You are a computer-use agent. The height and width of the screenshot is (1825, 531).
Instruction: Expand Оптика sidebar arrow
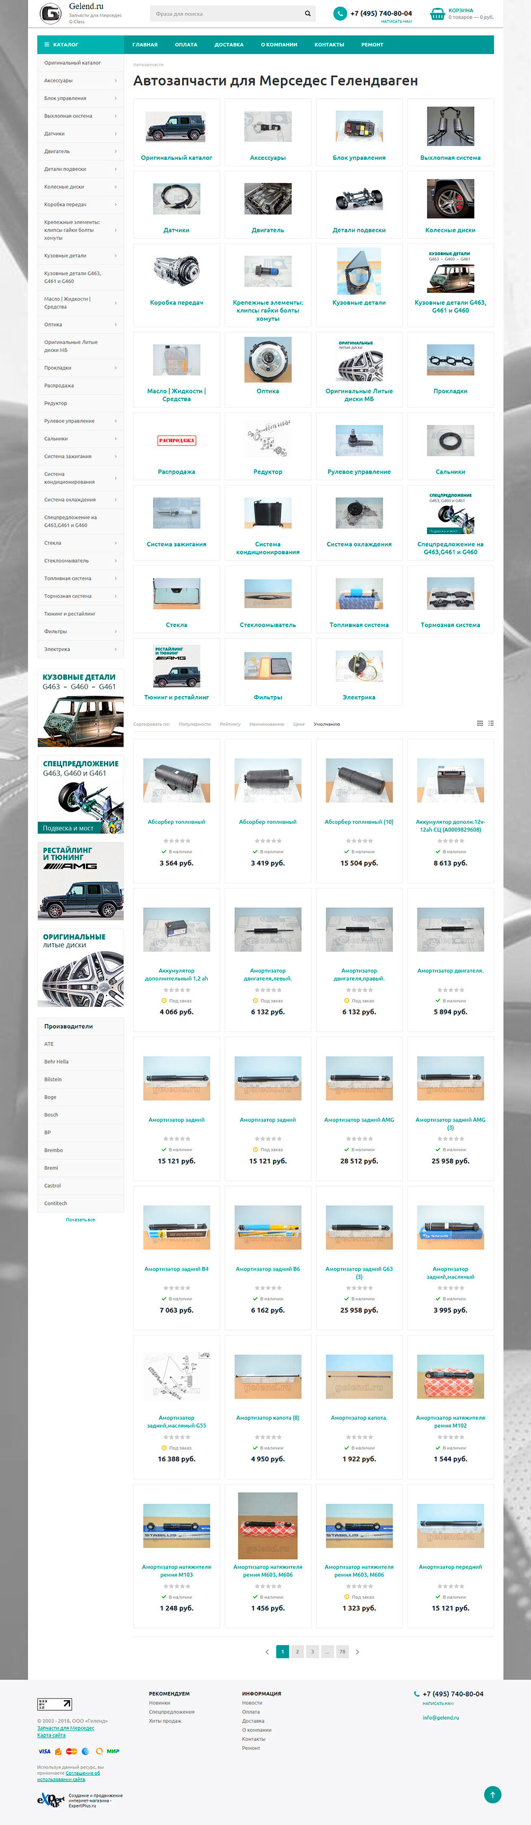click(x=116, y=324)
